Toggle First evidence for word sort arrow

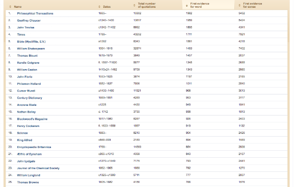(187, 6)
